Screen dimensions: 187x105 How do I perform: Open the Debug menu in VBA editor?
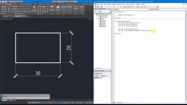[x=119, y=4]
